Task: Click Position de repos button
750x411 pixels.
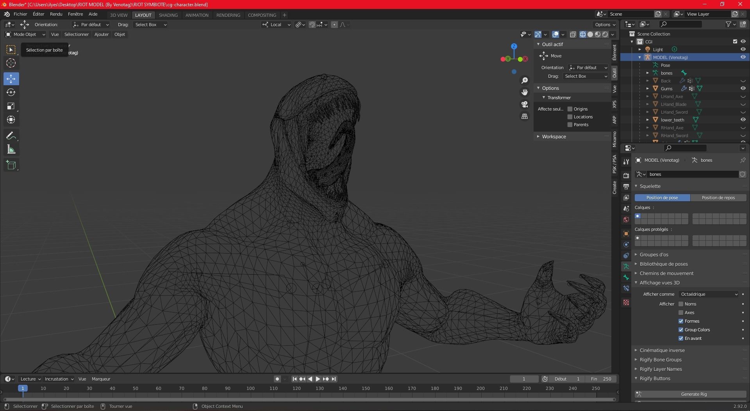Action: point(718,198)
